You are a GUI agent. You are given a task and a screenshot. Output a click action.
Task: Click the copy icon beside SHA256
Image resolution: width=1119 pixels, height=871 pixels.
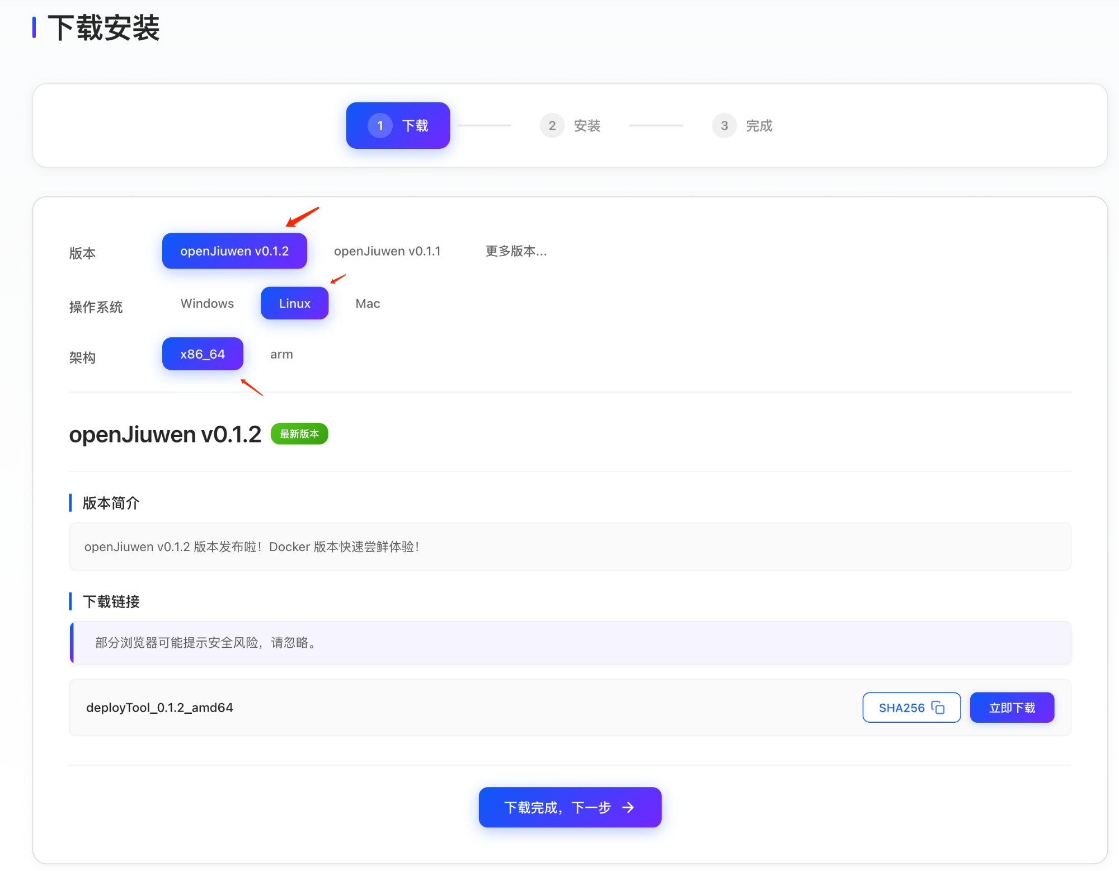click(938, 707)
